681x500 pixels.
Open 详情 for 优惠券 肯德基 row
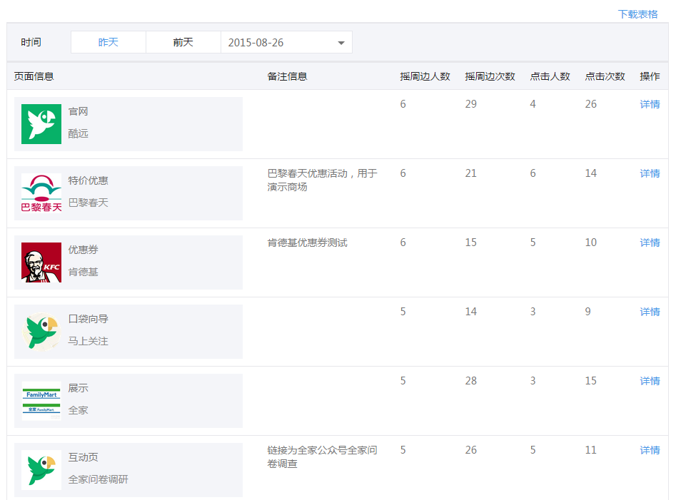pyautogui.click(x=650, y=243)
